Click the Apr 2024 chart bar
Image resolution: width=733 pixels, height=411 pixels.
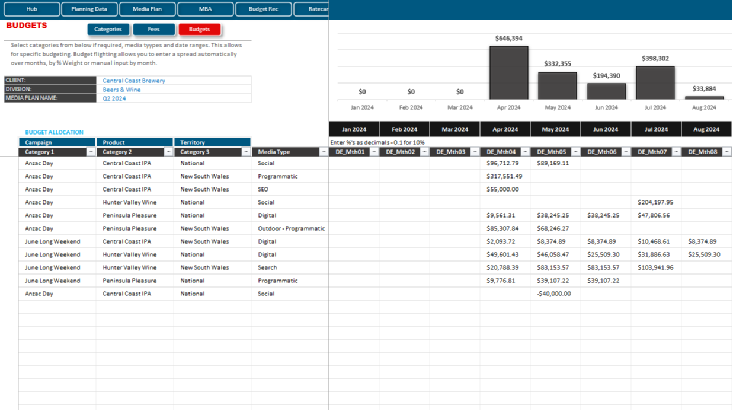point(508,73)
